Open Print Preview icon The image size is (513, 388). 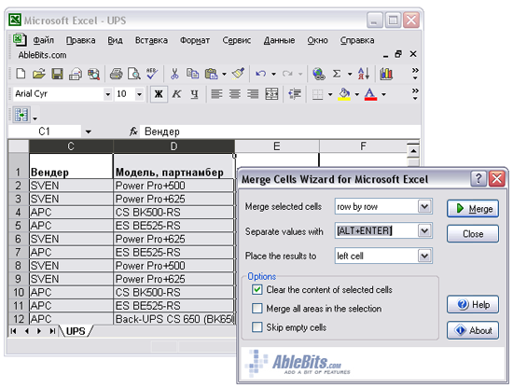click(134, 74)
